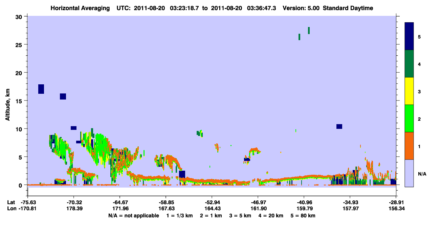Click the colorbar label 4
The width and height of the screenshot is (440, 225).
click(419, 64)
